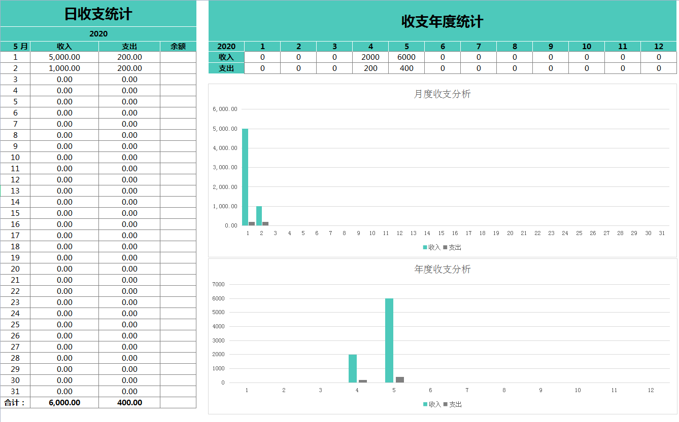Viewport: 679px width, 422px height.
Task: Click the 月度收支分析 chart title
Action: [x=443, y=94]
